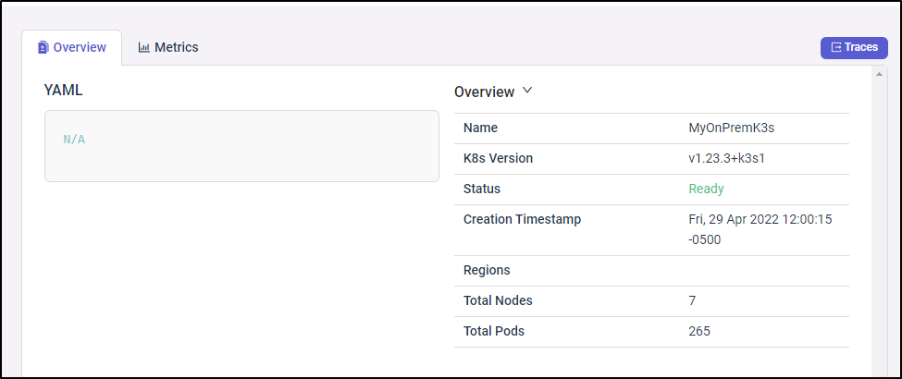Click the Traces button arrow icon

[836, 47]
